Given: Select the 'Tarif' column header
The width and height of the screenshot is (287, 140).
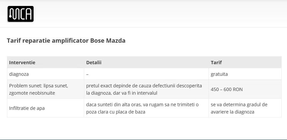Looking at the screenshot, I should [216, 62].
